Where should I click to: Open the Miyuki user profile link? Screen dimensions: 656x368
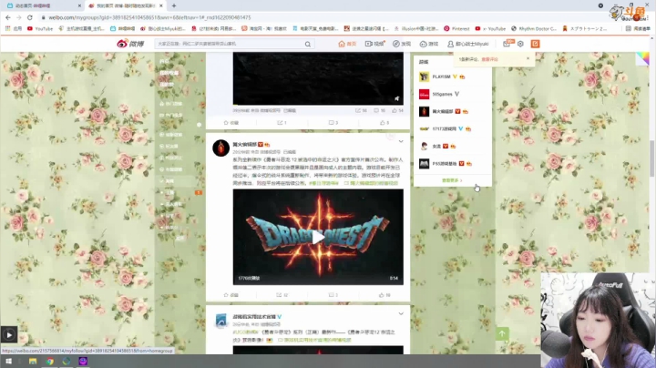pyautogui.click(x=467, y=44)
